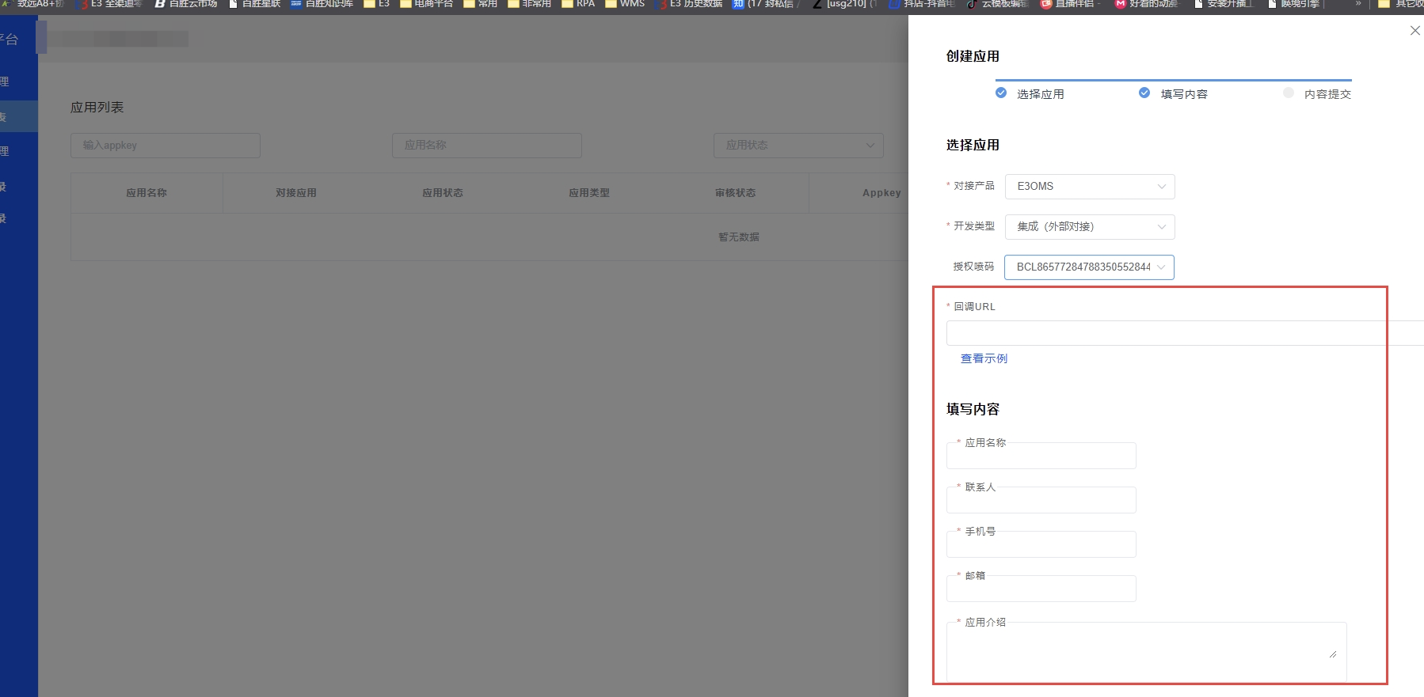Open the WMS bookmark folder
This screenshot has height=697, width=1424.
(x=626, y=4)
